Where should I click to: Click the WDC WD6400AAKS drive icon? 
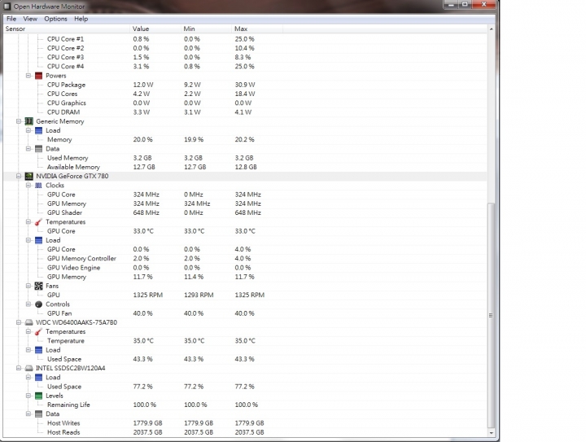28,323
